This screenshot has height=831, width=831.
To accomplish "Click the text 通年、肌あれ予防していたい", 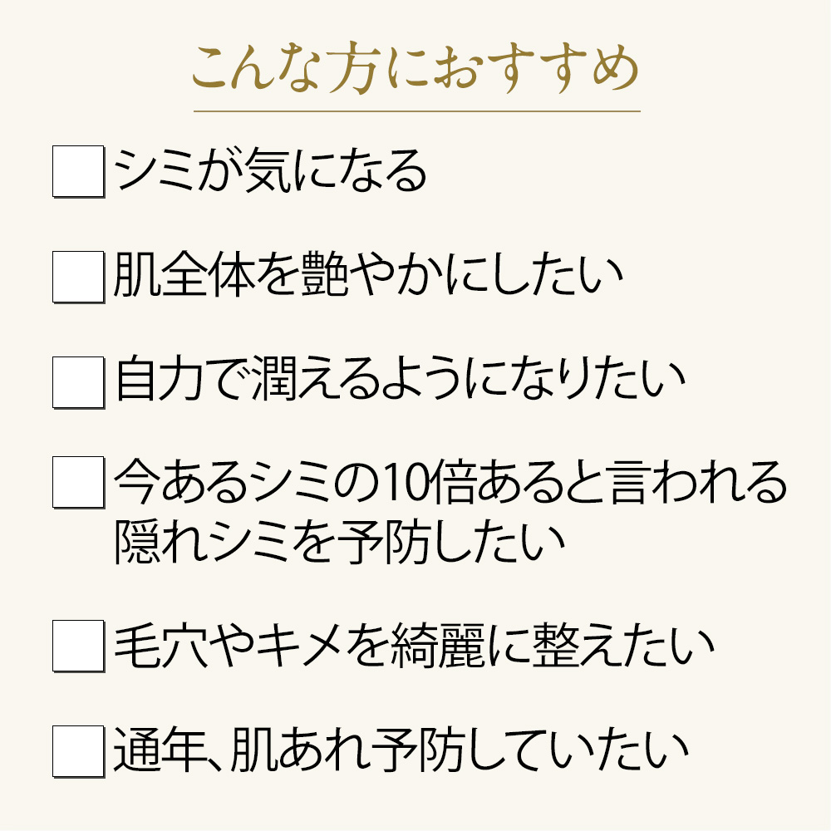I will point(401,750).
